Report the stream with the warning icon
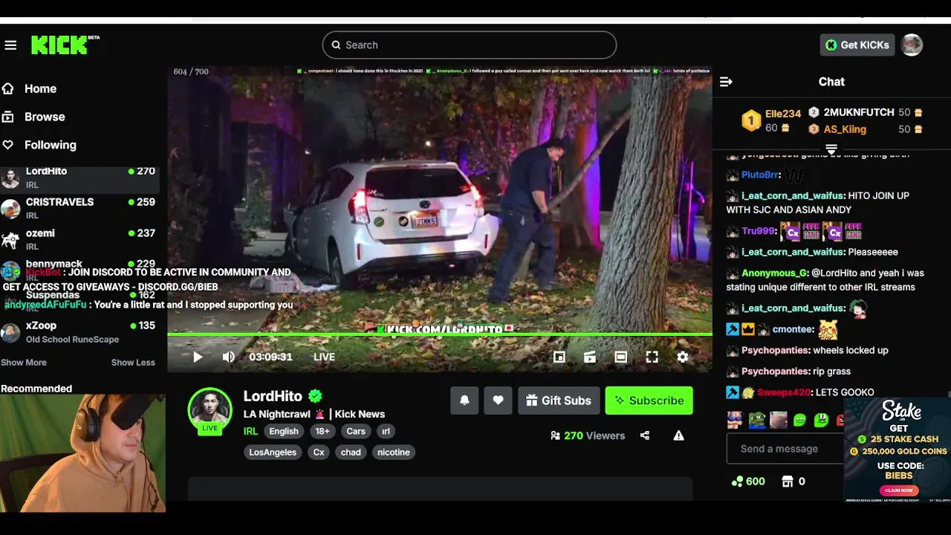 click(678, 435)
